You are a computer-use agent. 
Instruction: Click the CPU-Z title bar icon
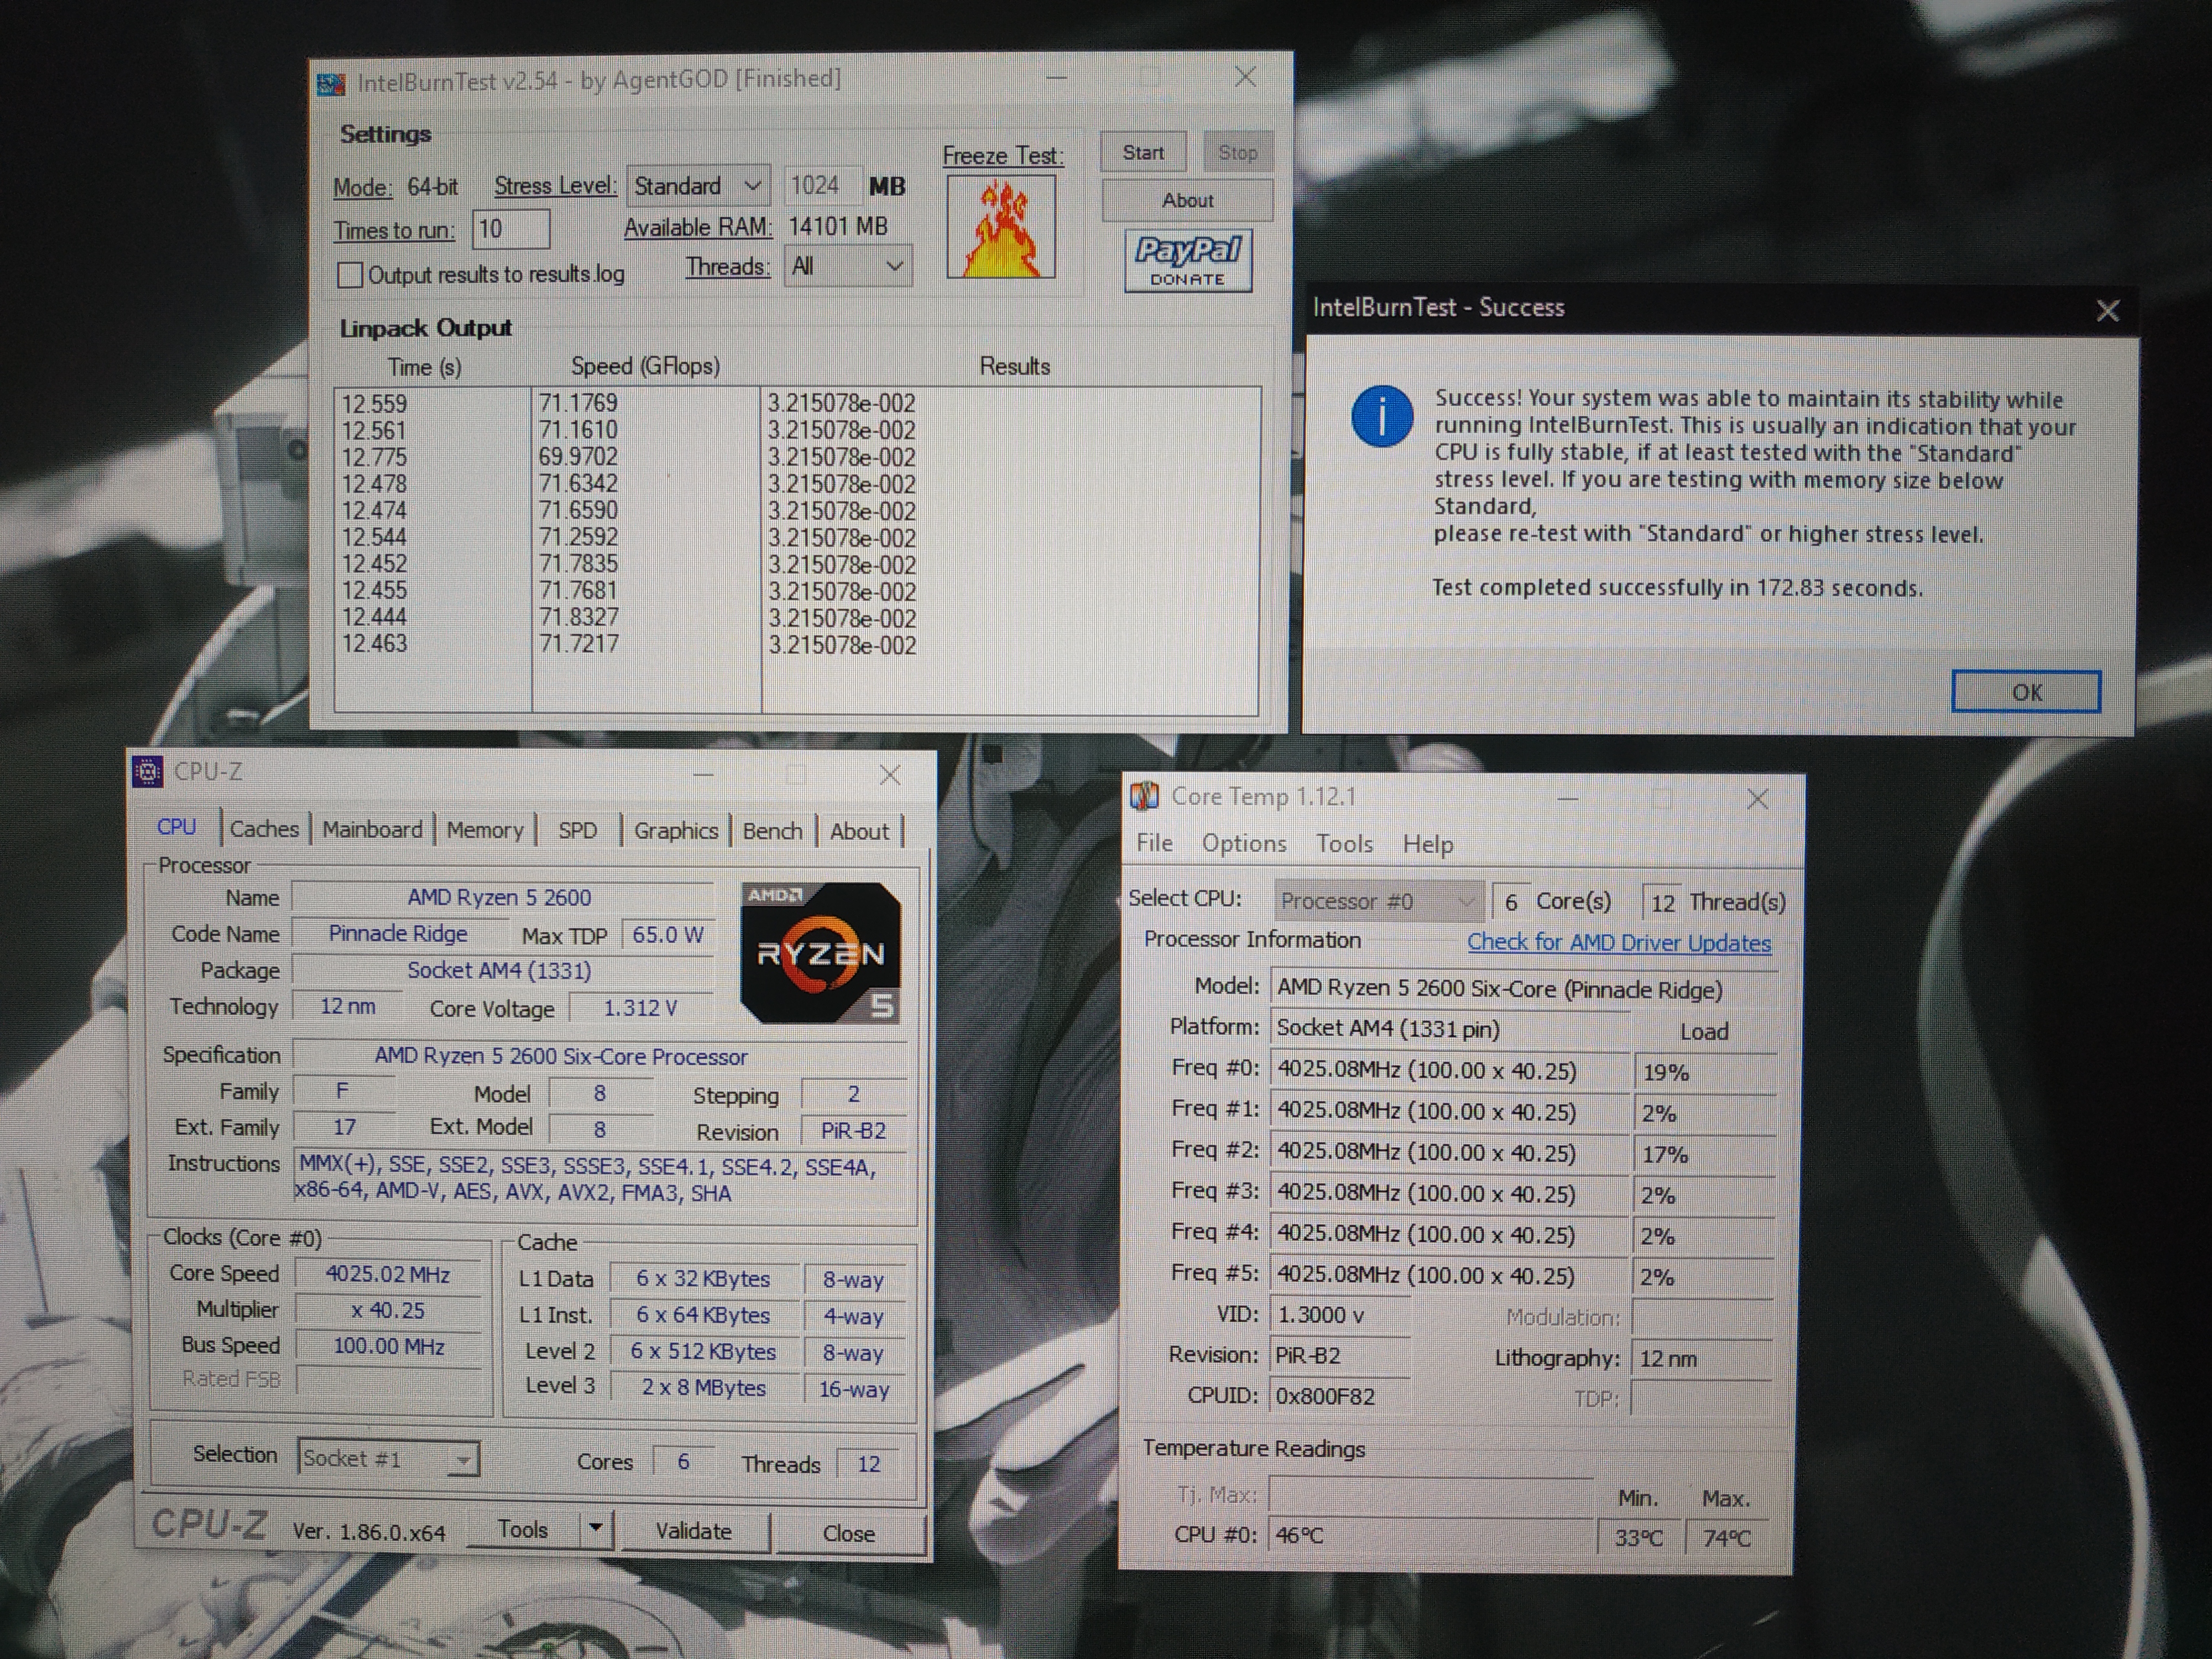147,771
